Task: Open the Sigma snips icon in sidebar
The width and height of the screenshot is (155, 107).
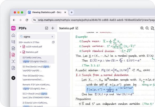Action: click(x=13, y=61)
